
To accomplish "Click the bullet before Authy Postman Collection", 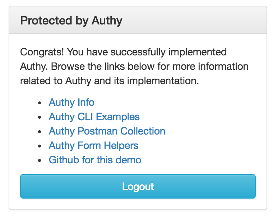I will [x=40, y=131].
